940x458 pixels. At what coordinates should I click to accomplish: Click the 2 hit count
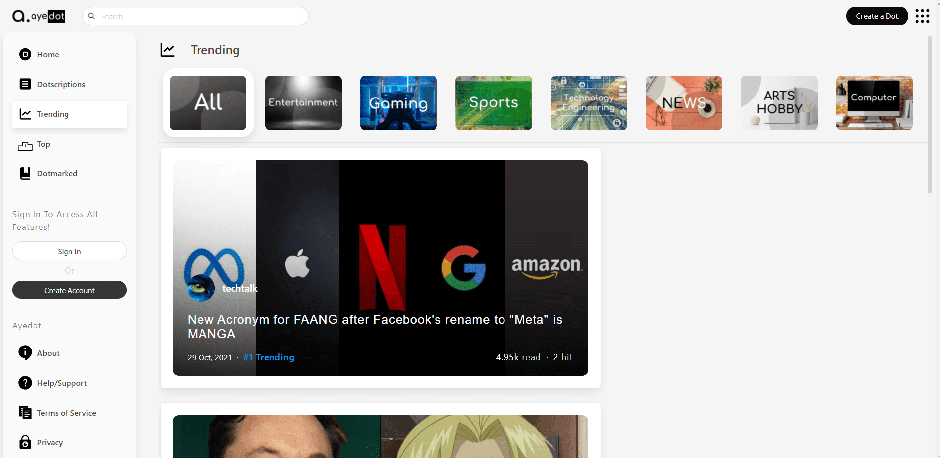(563, 357)
